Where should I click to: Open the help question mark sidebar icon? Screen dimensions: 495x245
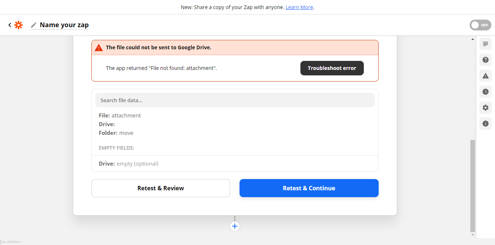point(486,60)
